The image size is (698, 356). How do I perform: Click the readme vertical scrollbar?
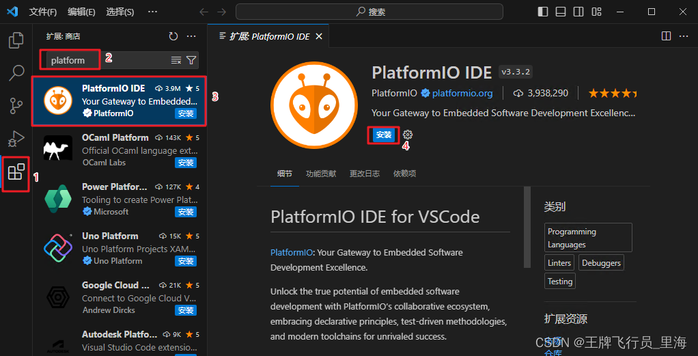click(527, 228)
